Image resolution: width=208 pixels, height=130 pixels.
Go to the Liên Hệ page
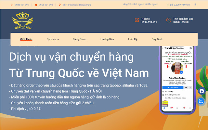click(133, 39)
